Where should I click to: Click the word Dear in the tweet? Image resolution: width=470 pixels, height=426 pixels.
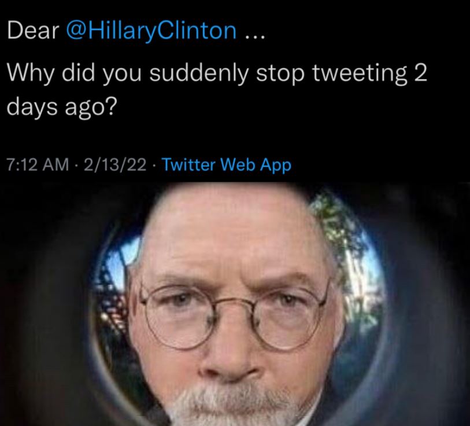(x=33, y=31)
